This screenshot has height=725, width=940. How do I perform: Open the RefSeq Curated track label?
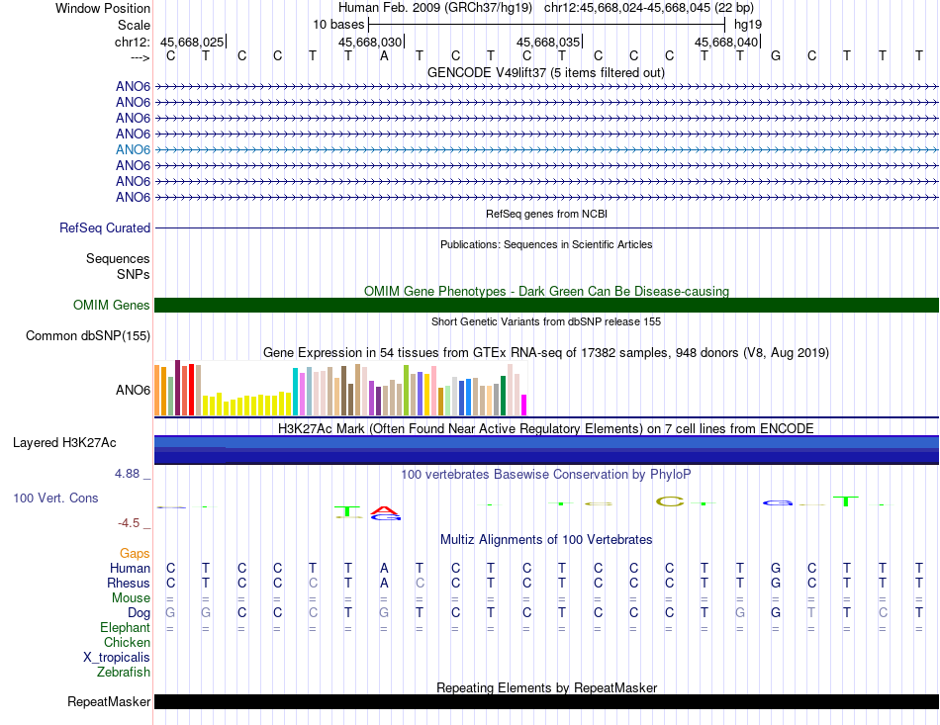tap(104, 228)
